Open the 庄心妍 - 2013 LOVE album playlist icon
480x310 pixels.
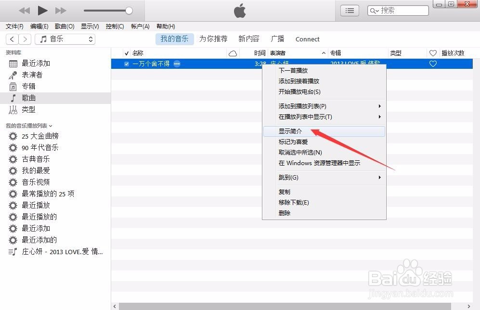[x=13, y=251]
